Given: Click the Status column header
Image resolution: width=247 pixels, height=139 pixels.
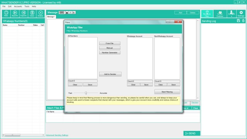Looking at the screenshot, I should click(x=36, y=25).
